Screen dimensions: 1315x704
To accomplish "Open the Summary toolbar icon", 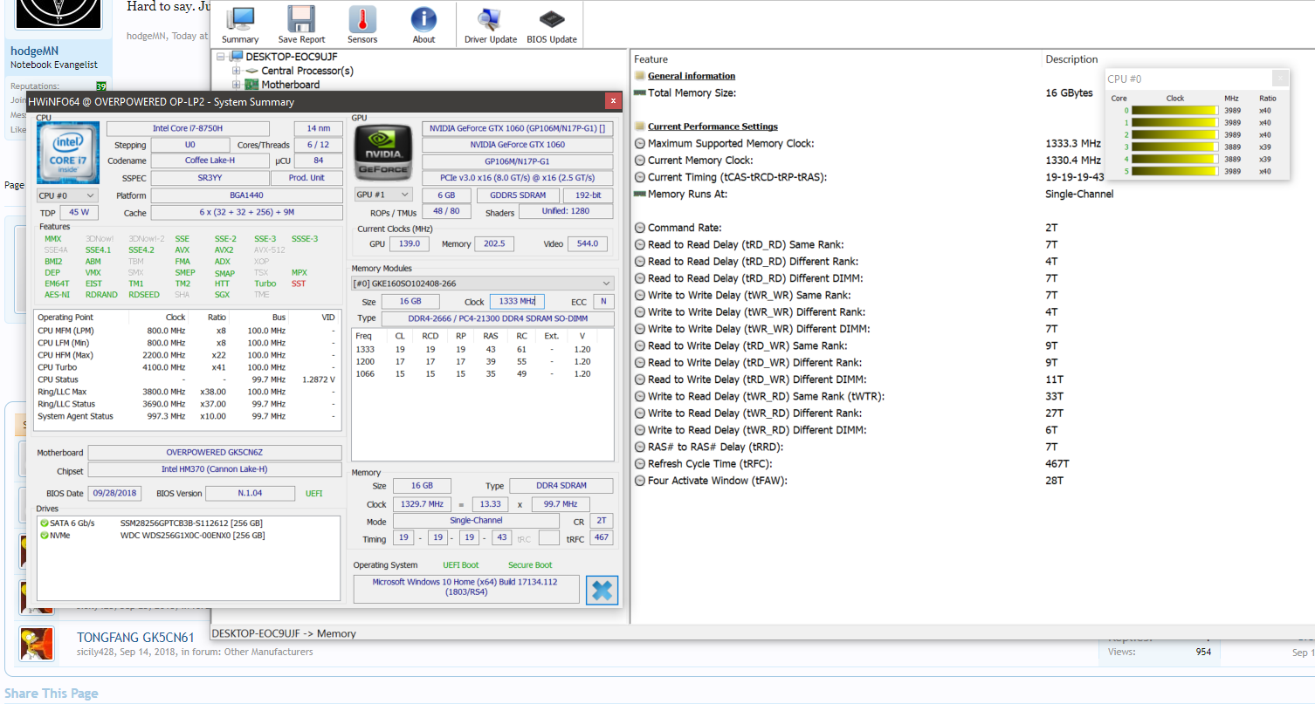I will [x=240, y=19].
